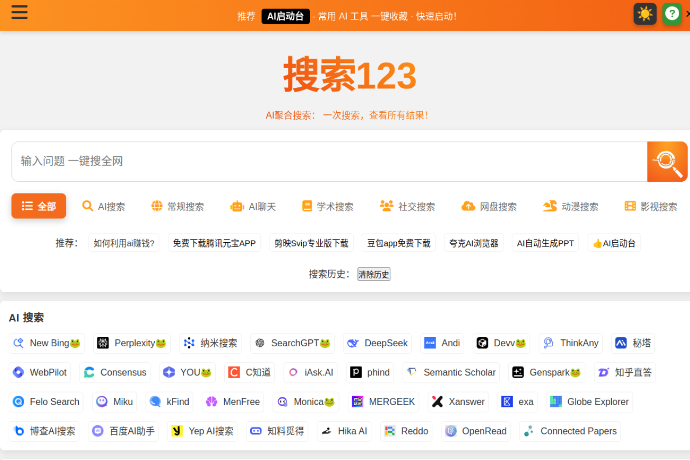This screenshot has height=460, width=690.
Task: Open the exa search link
Action: coord(517,402)
